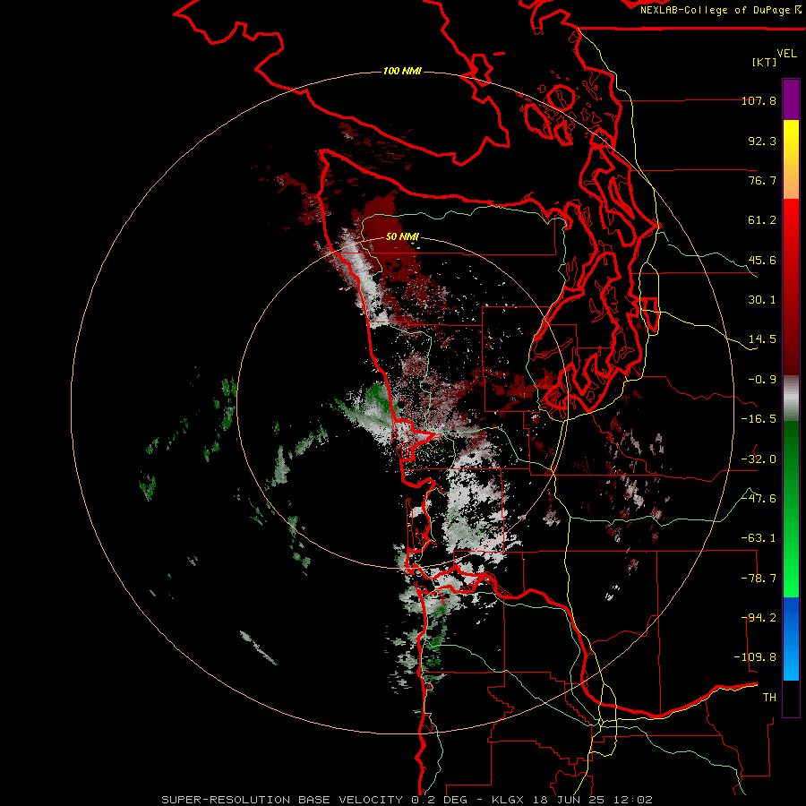Click the Super-Resolution Base Velocity footer caption
Viewport: 806px width, 806px height.
[407, 800]
